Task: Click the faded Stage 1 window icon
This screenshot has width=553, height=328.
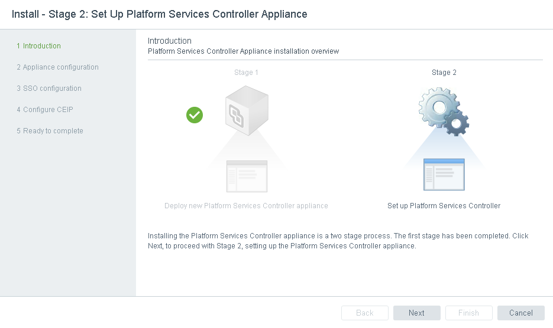Action: coord(247,176)
